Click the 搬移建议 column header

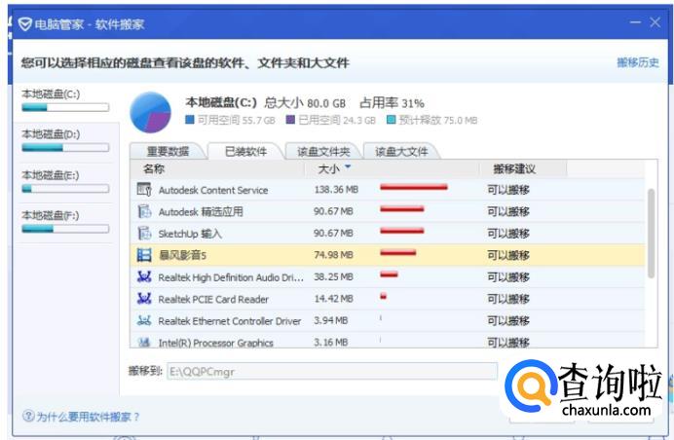point(514,168)
